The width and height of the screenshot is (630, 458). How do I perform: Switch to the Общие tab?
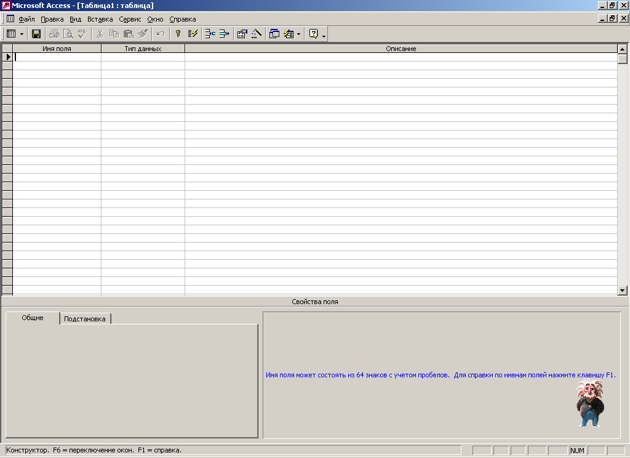(33, 318)
